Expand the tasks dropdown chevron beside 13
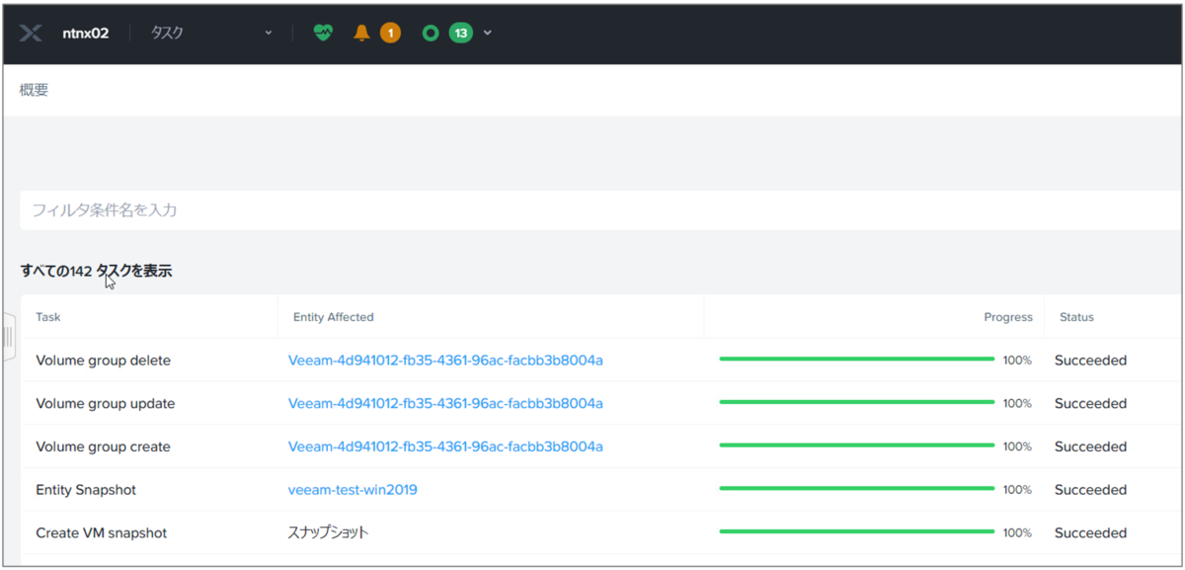Image resolution: width=1185 pixels, height=570 pixels. click(488, 33)
